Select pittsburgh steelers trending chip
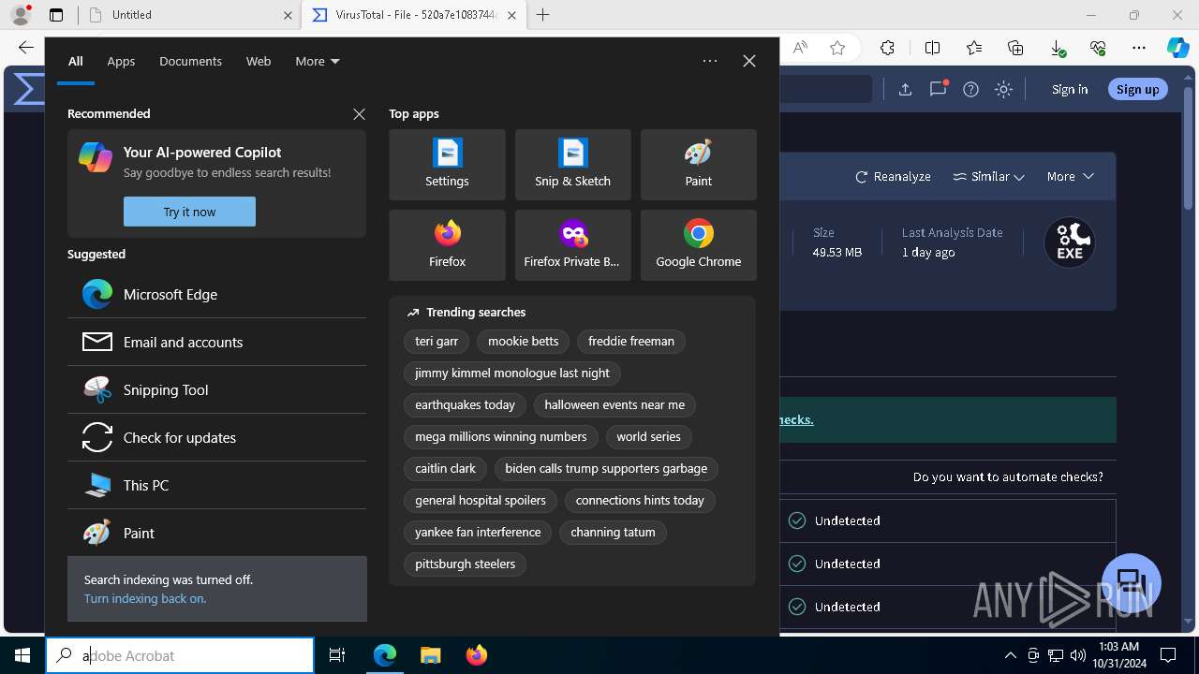Screen dimensions: 1199x674 coord(466,564)
